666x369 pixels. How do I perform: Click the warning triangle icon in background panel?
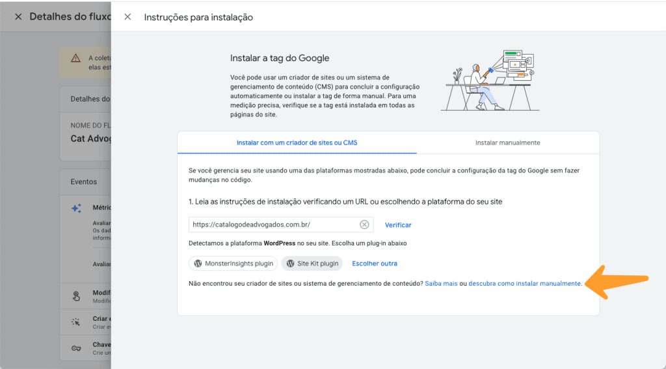click(75, 58)
